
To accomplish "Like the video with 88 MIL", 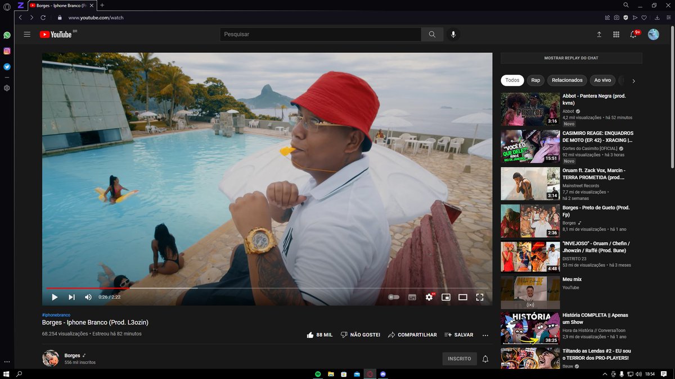I will point(319,335).
